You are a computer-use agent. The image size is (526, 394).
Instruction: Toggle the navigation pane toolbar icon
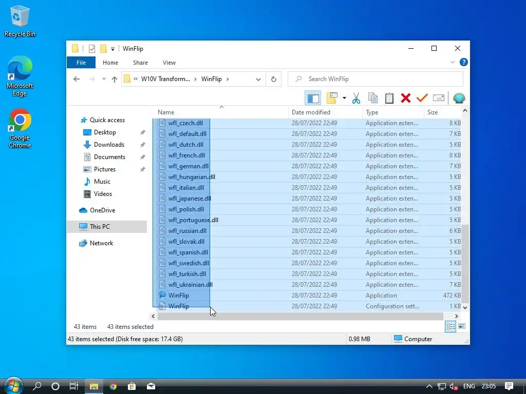click(313, 98)
